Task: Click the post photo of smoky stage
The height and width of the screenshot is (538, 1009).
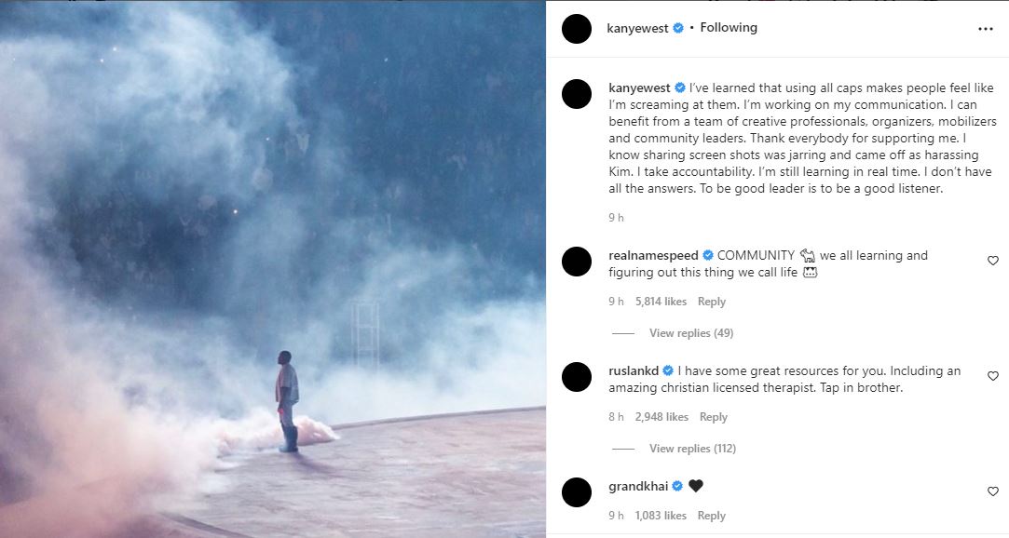Action: [273, 269]
